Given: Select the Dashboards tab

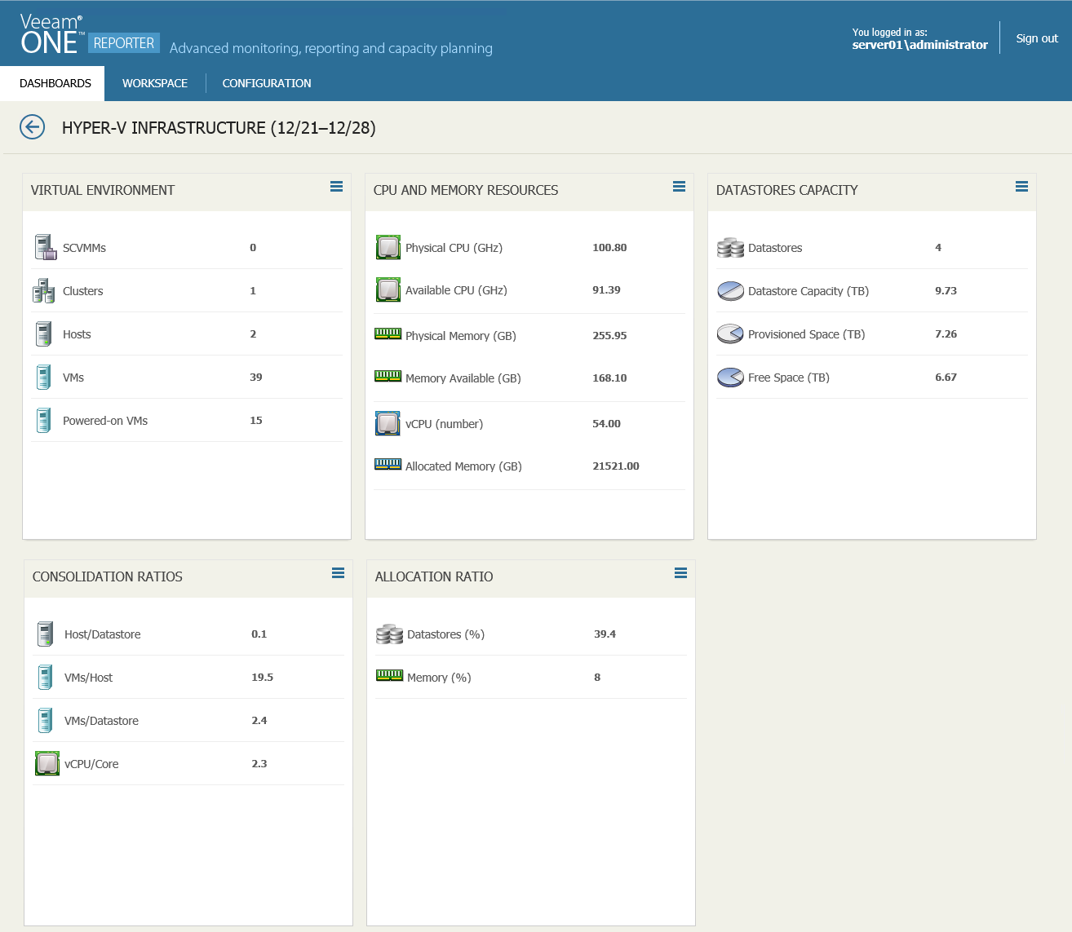Looking at the screenshot, I should point(55,83).
